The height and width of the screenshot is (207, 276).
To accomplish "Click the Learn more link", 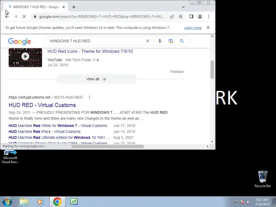I will coord(193,28).
